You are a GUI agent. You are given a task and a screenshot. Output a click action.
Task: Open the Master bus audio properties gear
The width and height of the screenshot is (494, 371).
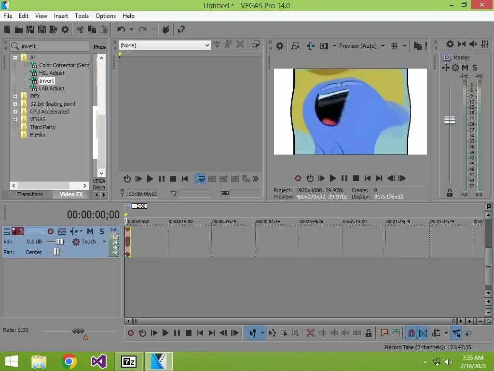pyautogui.click(x=450, y=44)
